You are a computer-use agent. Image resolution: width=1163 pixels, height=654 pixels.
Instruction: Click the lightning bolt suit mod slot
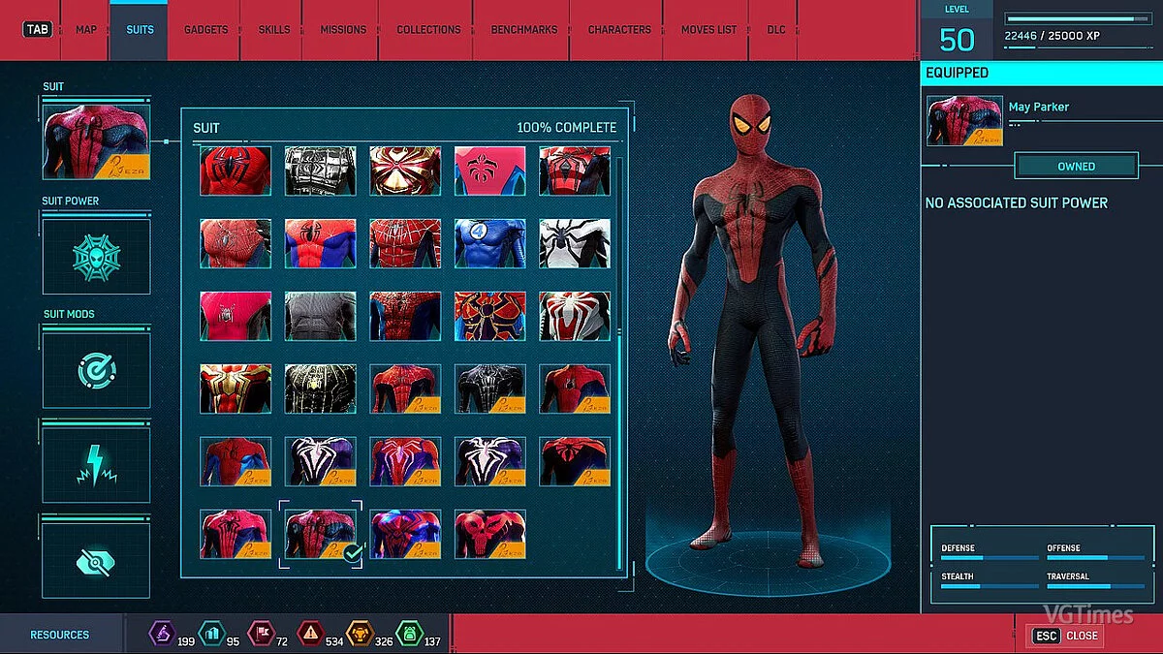pyautogui.click(x=95, y=463)
